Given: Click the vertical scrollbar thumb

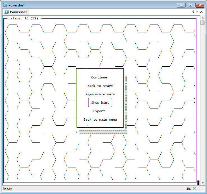Looking at the screenshot, I should (202, 23).
